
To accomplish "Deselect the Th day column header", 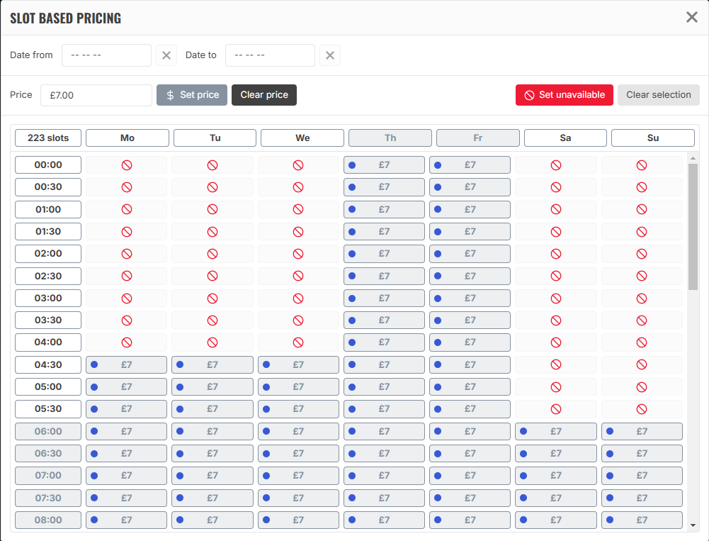I will coord(390,138).
